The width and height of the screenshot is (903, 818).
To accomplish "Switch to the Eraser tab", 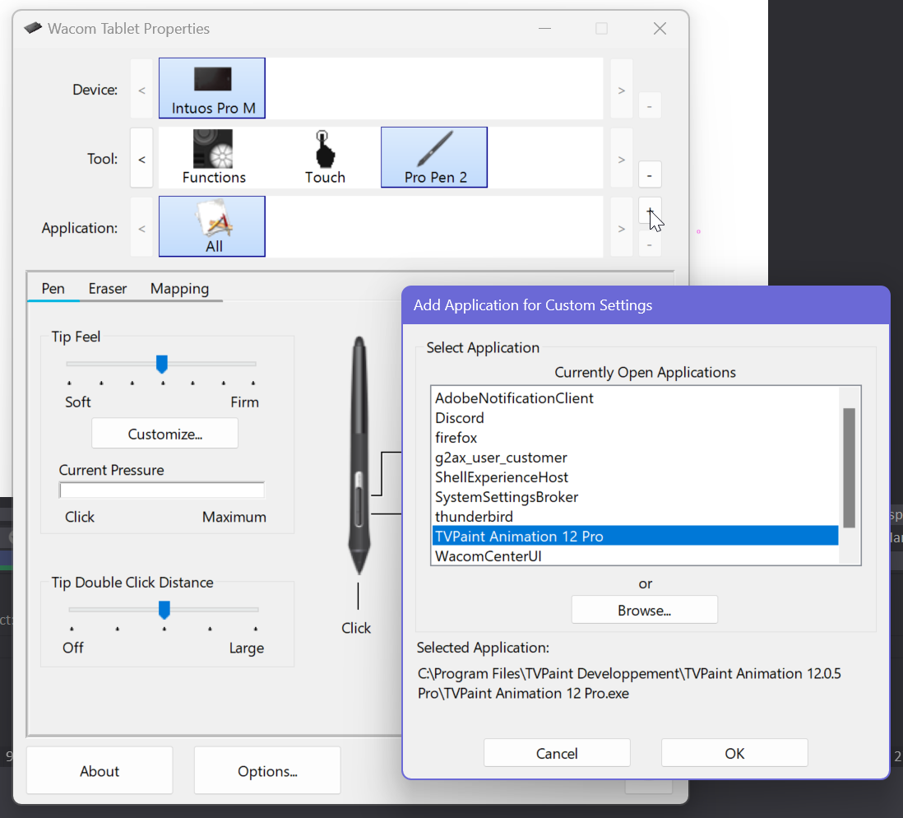I will (x=107, y=288).
